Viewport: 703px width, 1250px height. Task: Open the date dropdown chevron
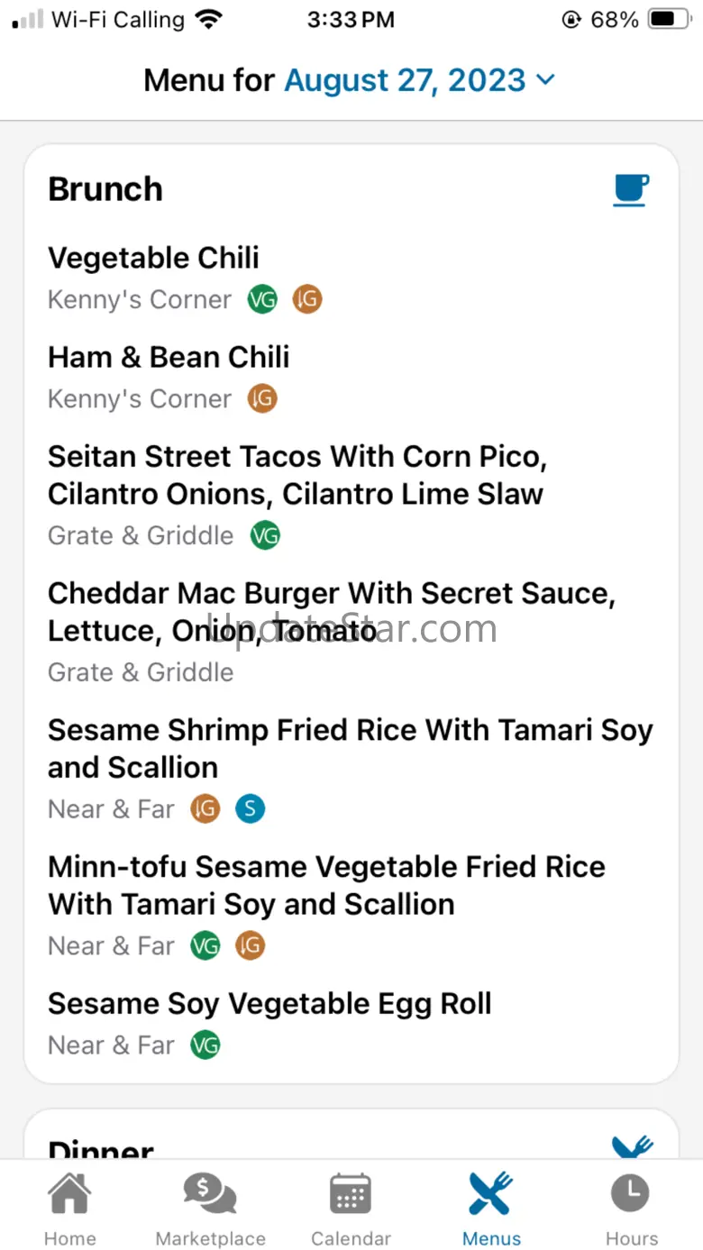545,80
